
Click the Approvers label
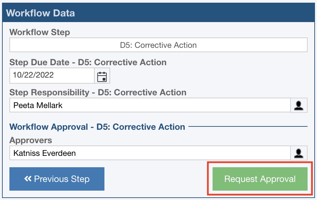pos(31,140)
